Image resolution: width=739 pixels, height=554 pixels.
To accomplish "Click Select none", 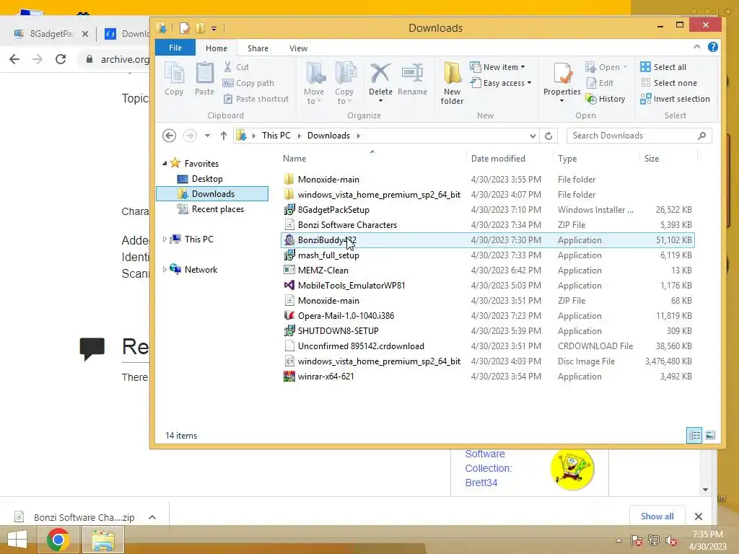I will point(669,83).
